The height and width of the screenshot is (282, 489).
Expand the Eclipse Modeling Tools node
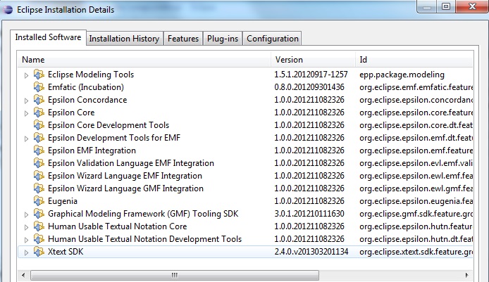[x=26, y=75]
